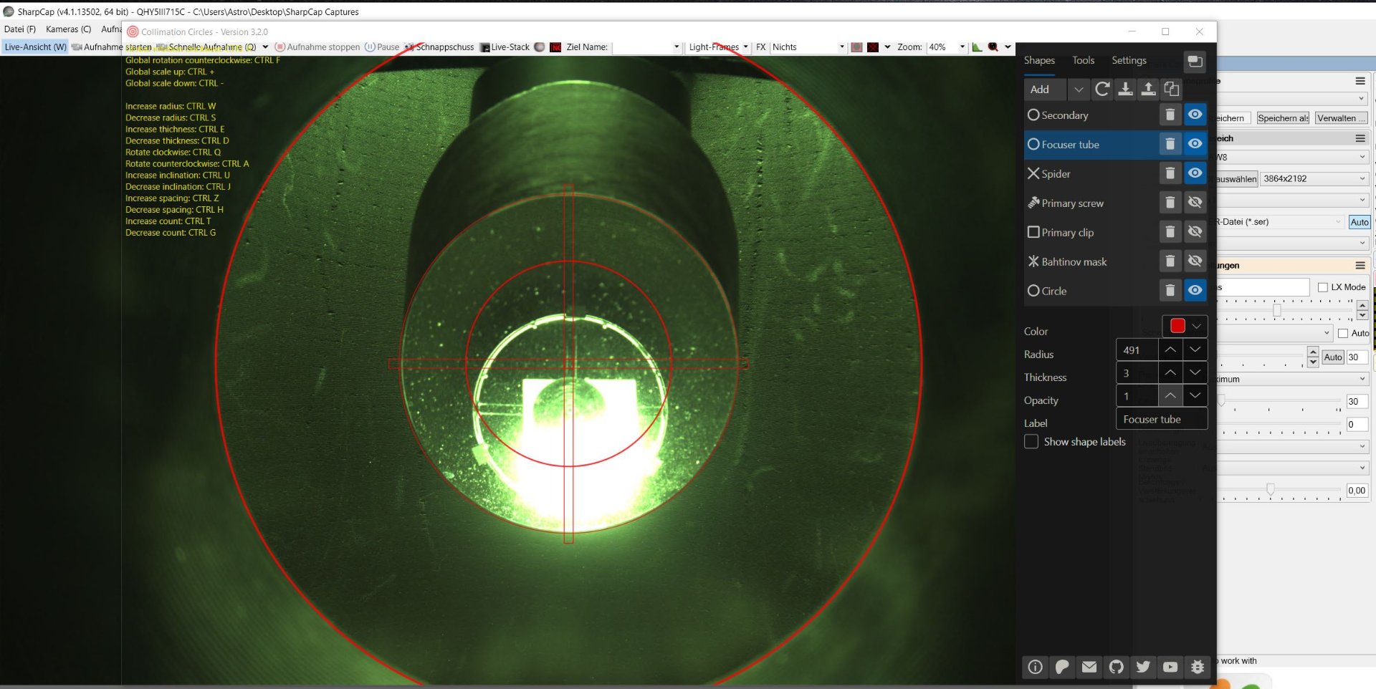Screen dimensions: 1376x689
Task: Click the email envelope icon
Action: tap(1089, 667)
